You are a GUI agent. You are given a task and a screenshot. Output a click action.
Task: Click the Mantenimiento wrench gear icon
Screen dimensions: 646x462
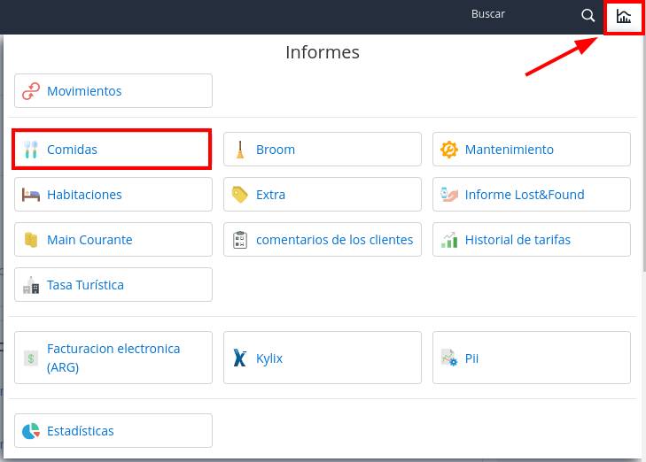pos(449,150)
